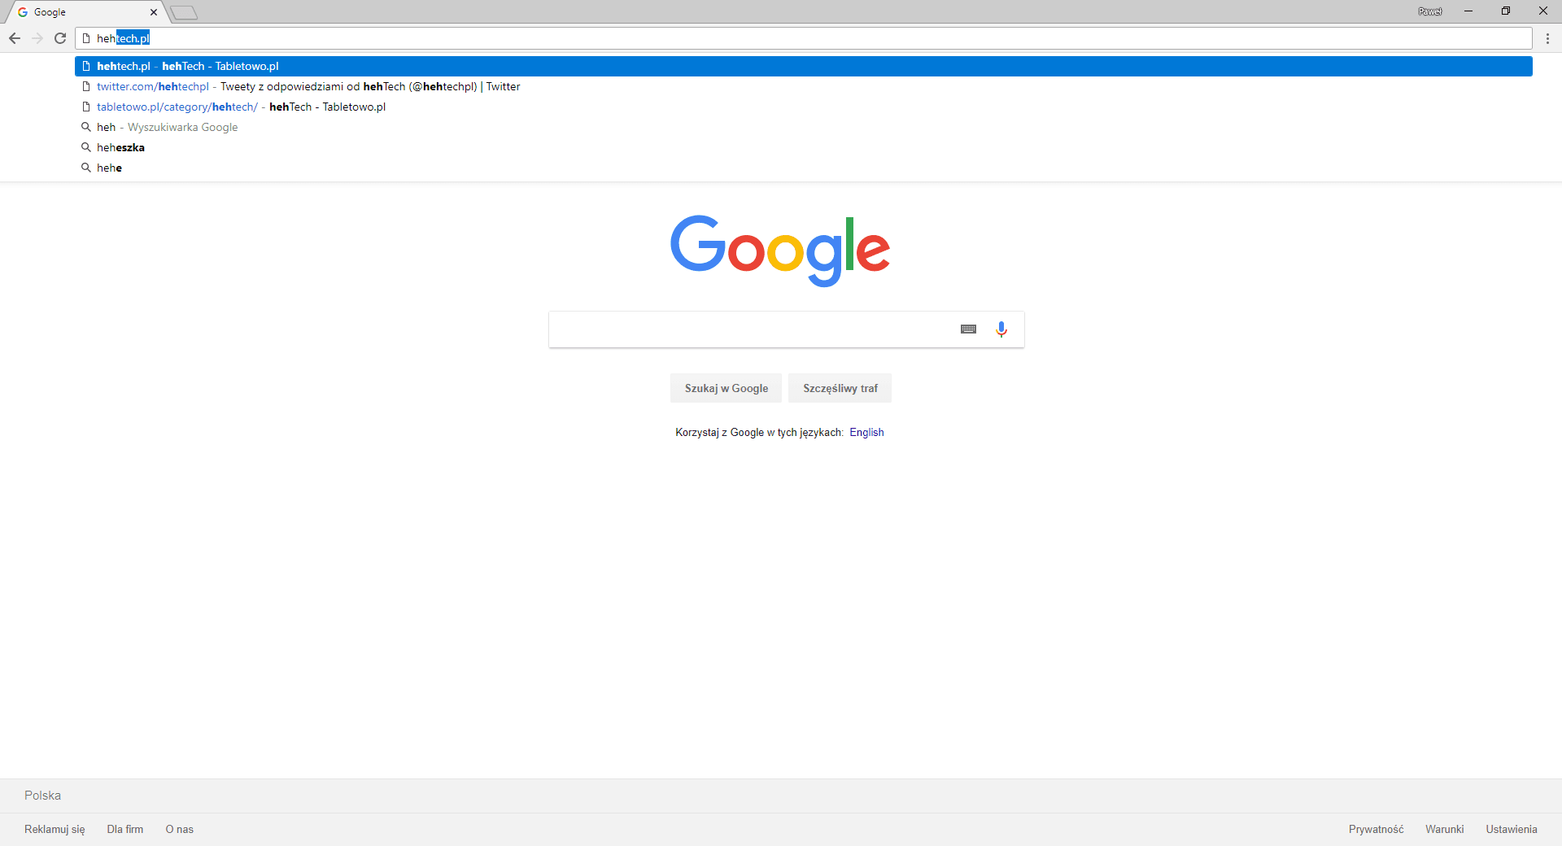Open the 'O nas' footer link
Viewport: 1562px width, 846px height.
(180, 829)
